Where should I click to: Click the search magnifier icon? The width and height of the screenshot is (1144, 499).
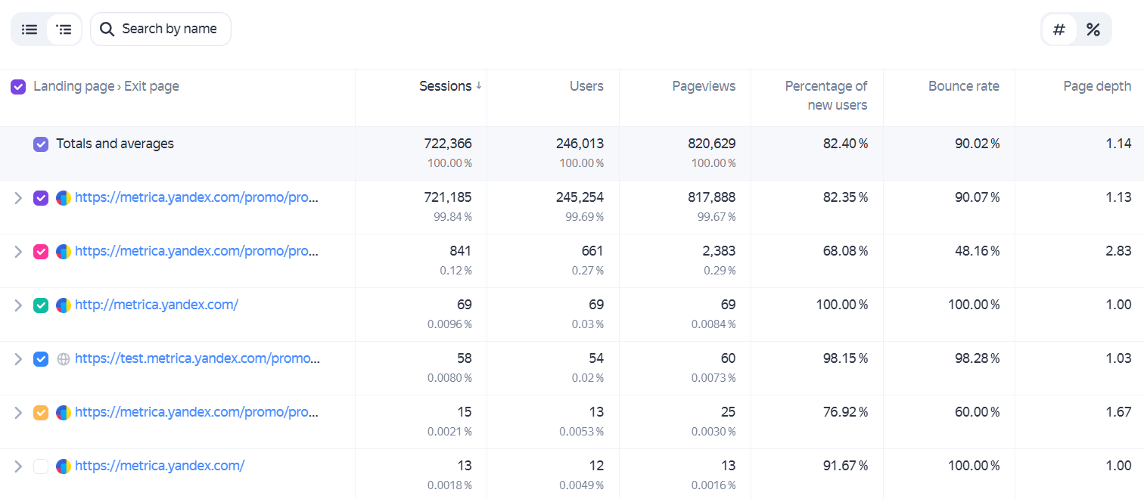click(108, 29)
